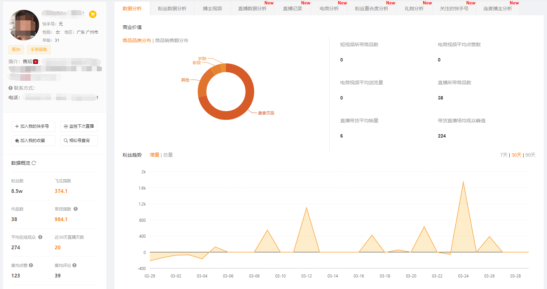Set trend range to 90天

[530, 155]
